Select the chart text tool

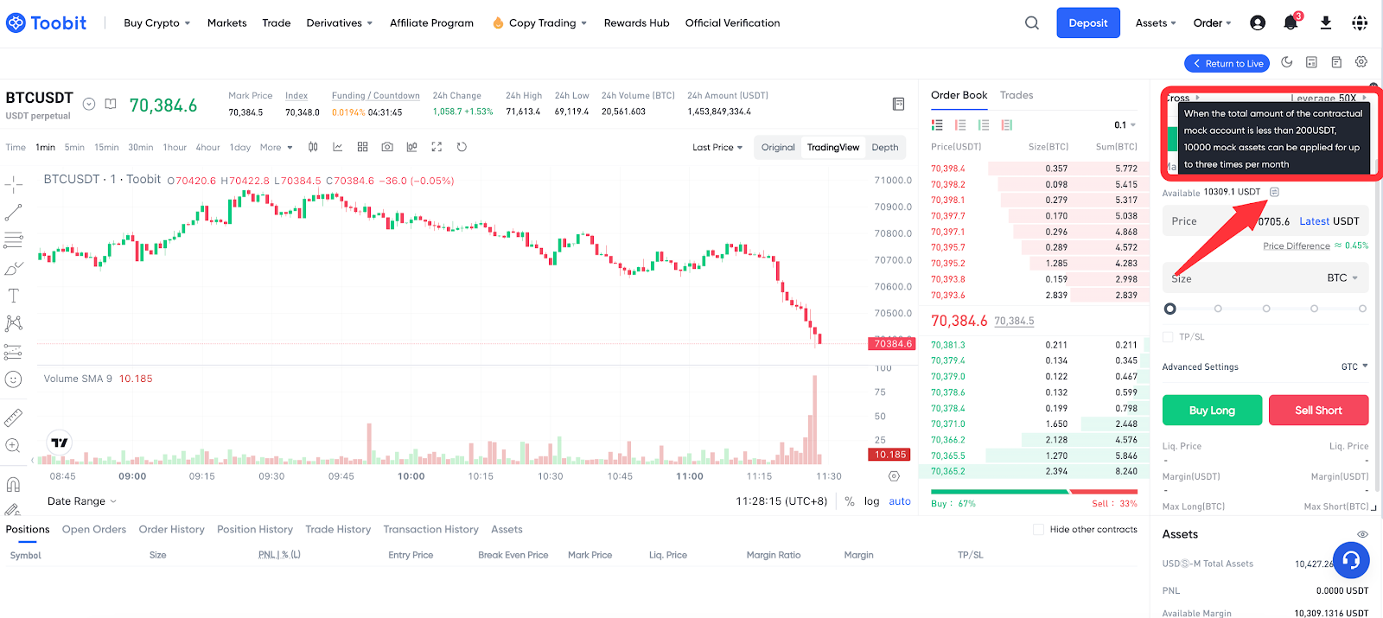click(x=14, y=296)
